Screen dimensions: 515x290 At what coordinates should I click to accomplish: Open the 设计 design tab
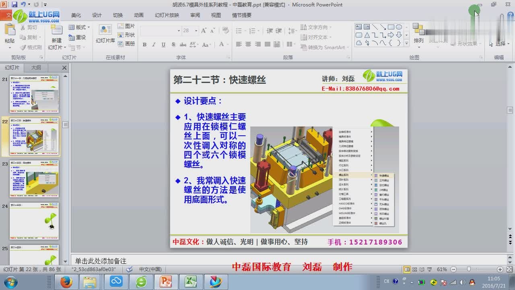click(x=97, y=15)
